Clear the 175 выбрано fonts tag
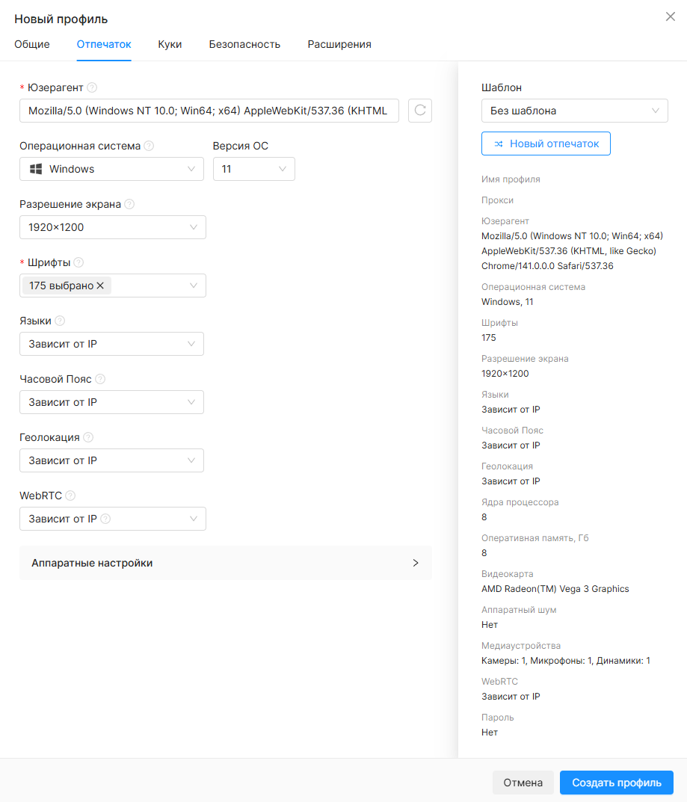Image resolution: width=687 pixels, height=802 pixels. [100, 286]
